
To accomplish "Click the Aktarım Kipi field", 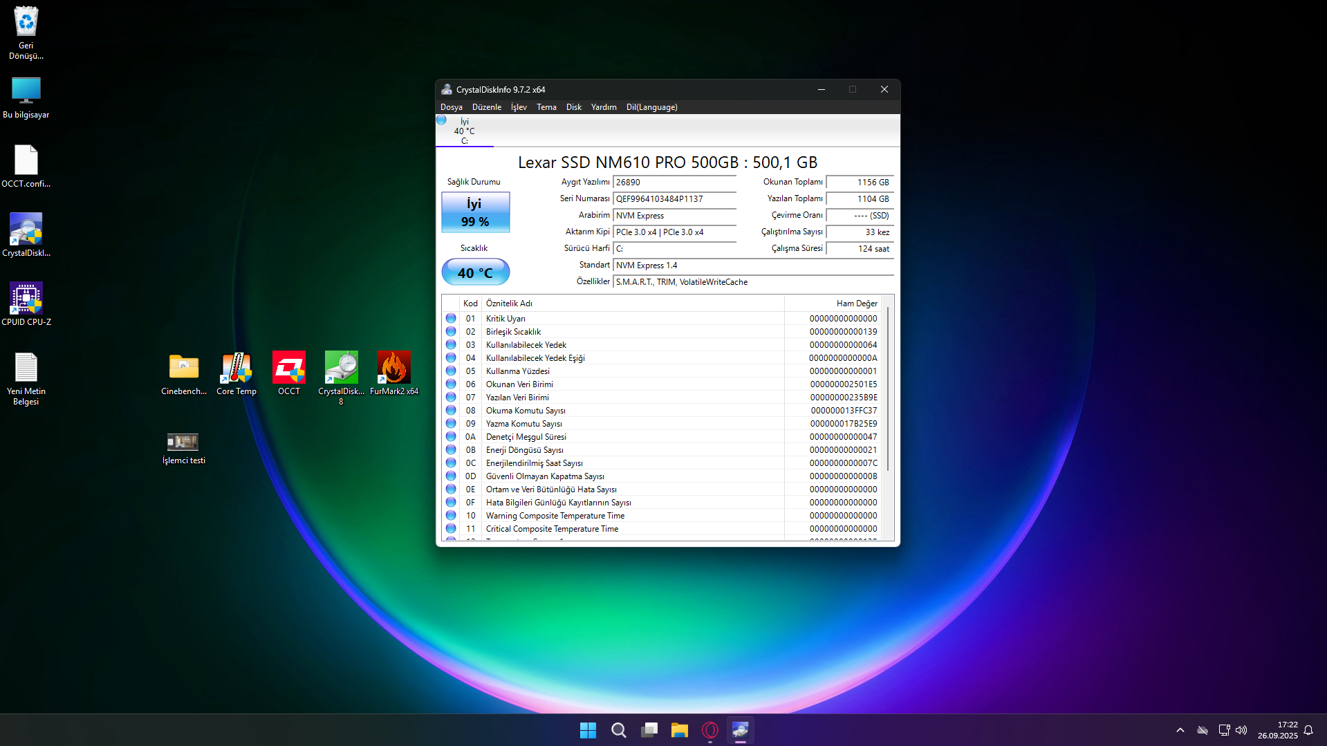I will (675, 232).
